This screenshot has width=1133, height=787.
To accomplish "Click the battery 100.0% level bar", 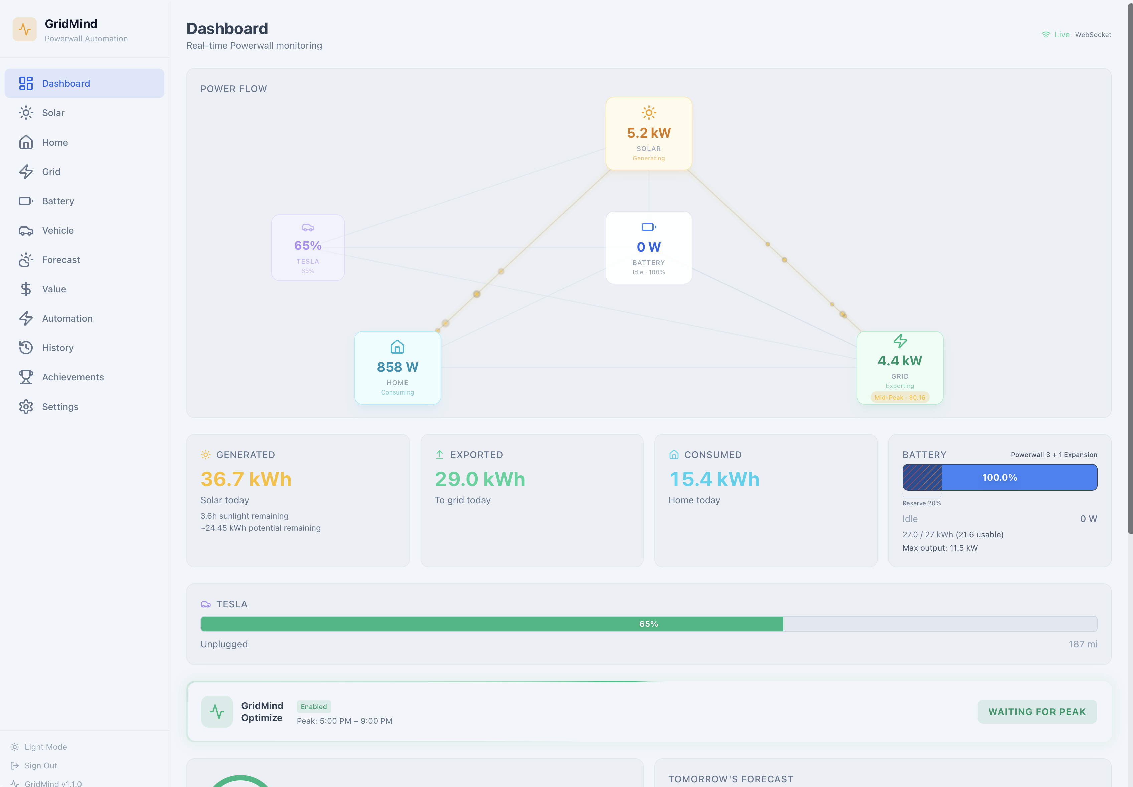I will click(999, 477).
